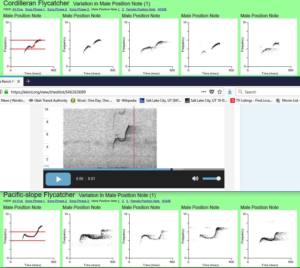The height and width of the screenshot is (268, 300).
Task: Click Cordilleran Flycatcher's Song Phrase 1 link
Action: click(35, 9)
